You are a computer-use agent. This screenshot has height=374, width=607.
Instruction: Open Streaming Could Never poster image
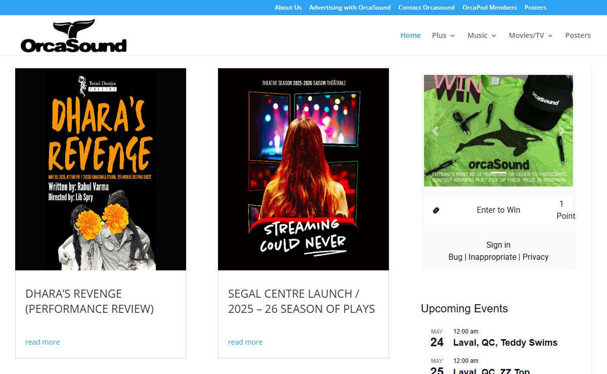point(303,169)
